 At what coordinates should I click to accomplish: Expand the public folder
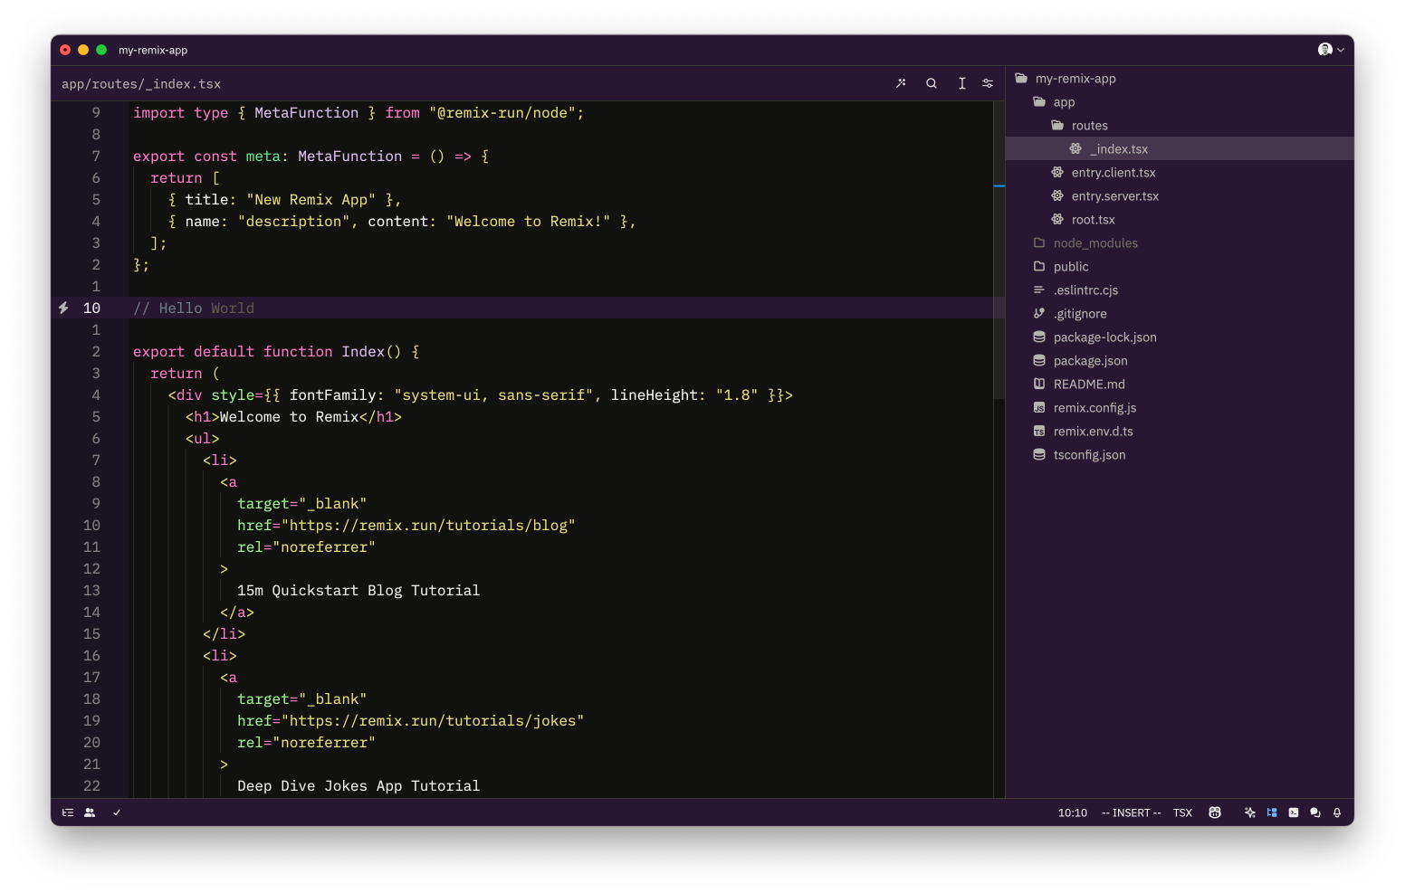click(1180, 267)
